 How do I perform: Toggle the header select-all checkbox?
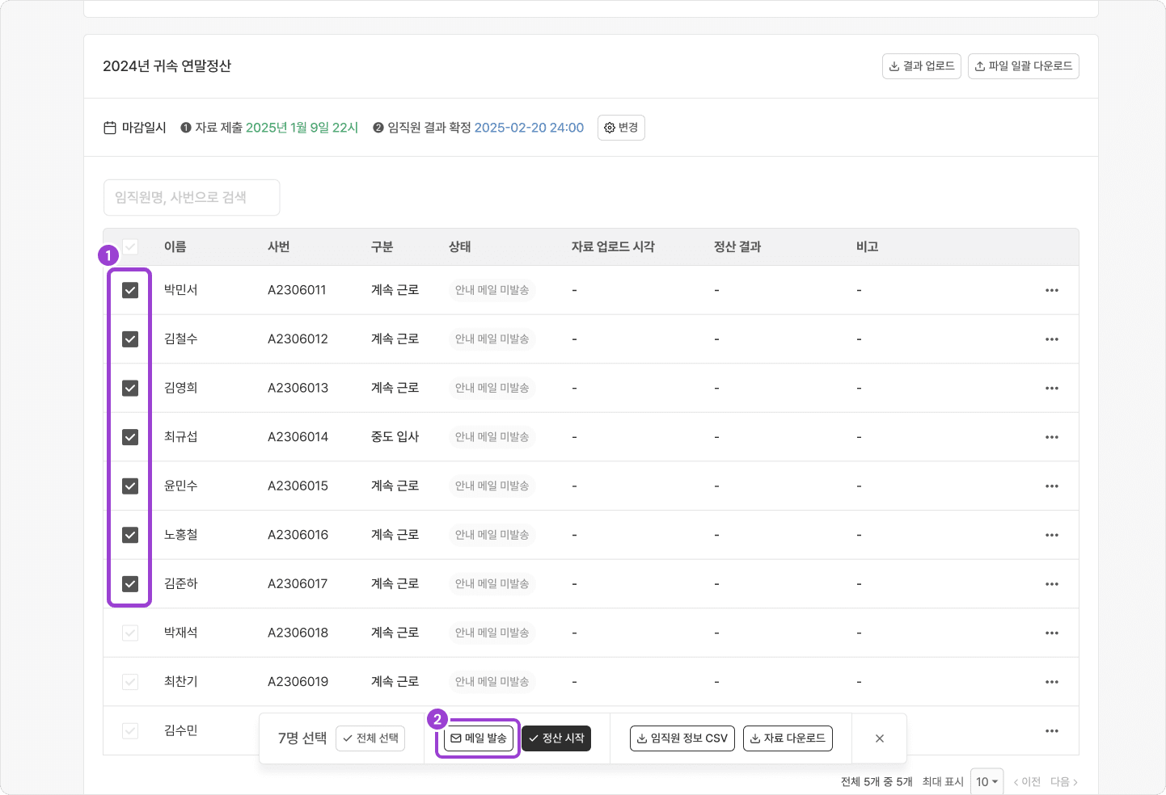(130, 246)
